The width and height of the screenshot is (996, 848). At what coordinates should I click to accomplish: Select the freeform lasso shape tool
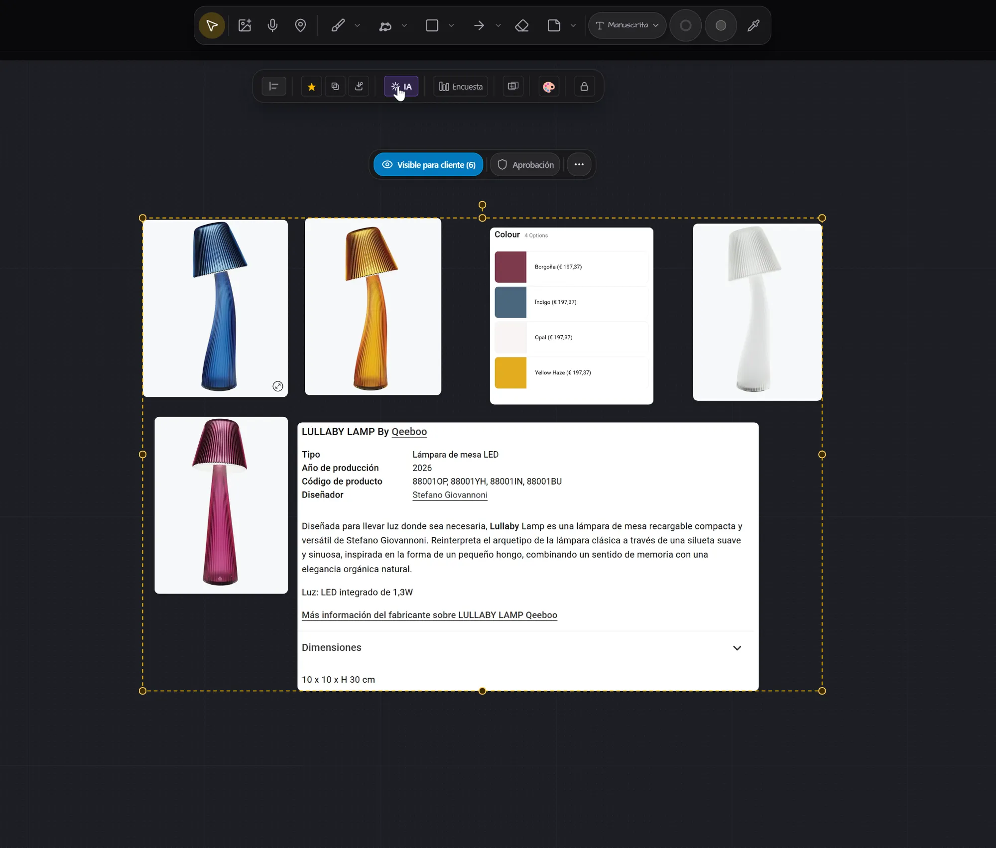[x=385, y=26]
